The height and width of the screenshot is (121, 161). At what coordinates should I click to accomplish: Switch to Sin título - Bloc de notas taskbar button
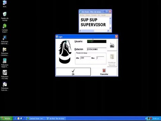[x=56, y=118]
